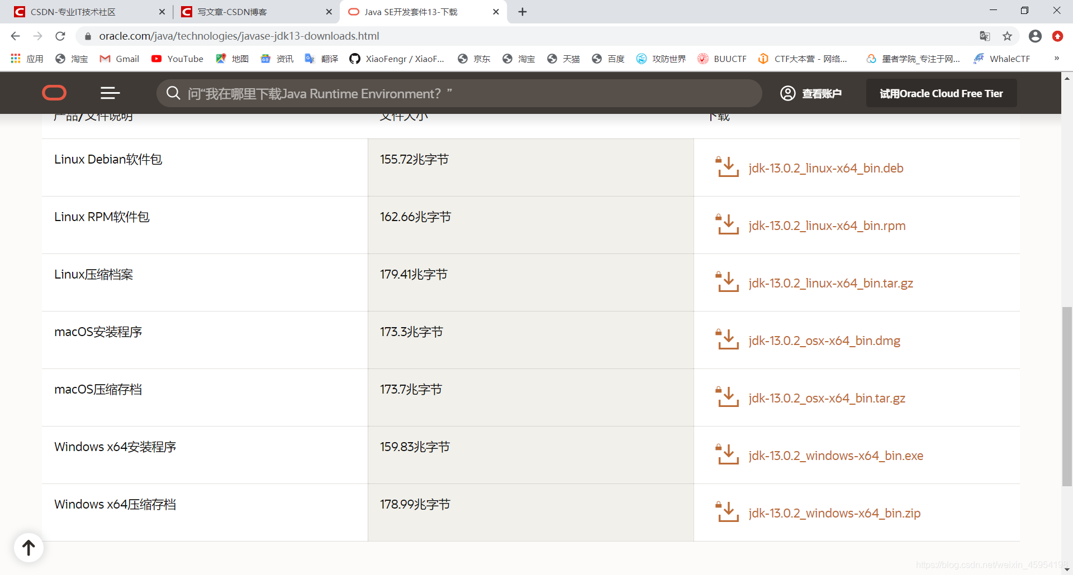The width and height of the screenshot is (1073, 575).
Task: Select the Windows x64安装程序 row label
Action: 115,447
